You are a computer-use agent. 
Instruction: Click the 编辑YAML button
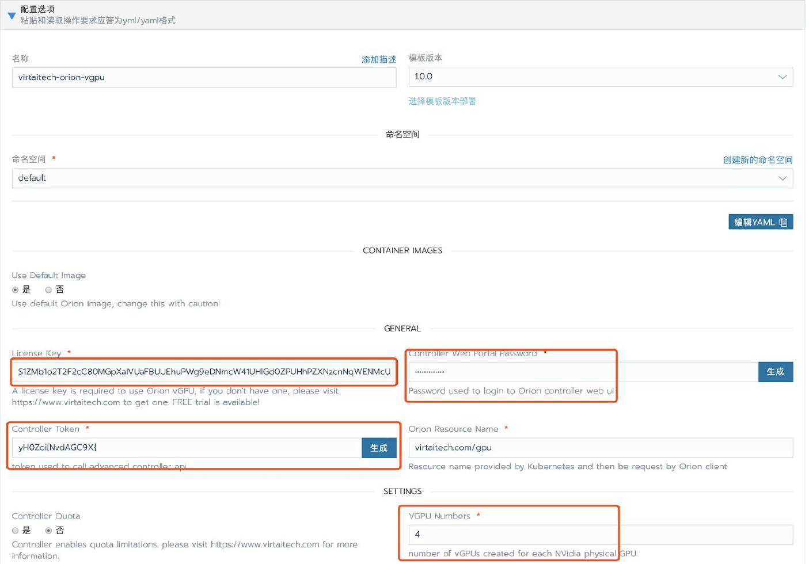[761, 222]
